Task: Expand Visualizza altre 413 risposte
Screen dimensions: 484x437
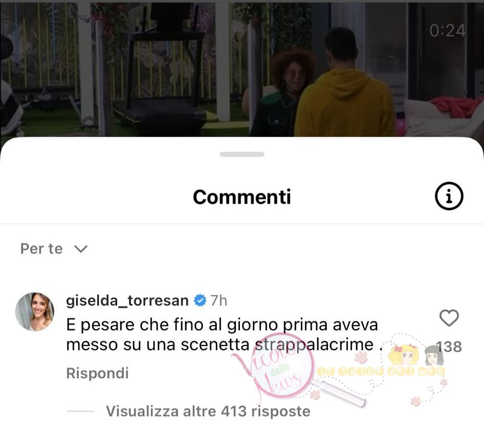Action: click(x=208, y=411)
